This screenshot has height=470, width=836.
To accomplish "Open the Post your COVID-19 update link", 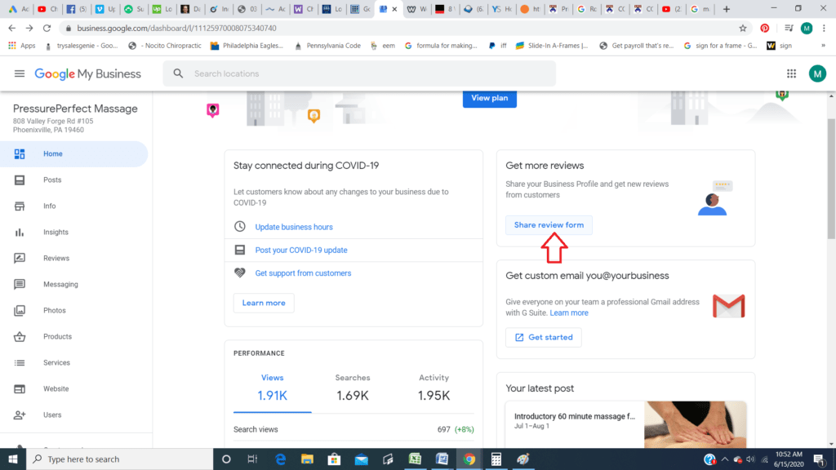I will 301,250.
